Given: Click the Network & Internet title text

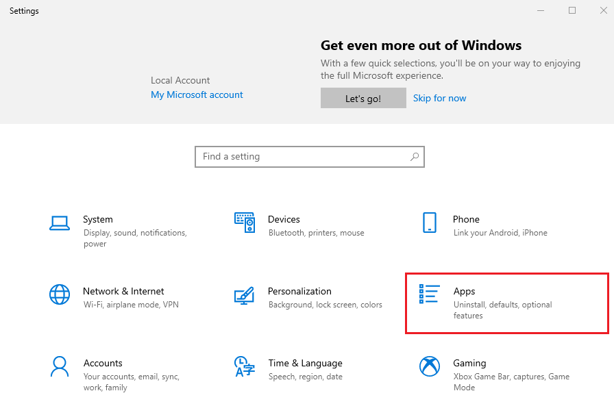Looking at the screenshot, I should pos(123,291).
